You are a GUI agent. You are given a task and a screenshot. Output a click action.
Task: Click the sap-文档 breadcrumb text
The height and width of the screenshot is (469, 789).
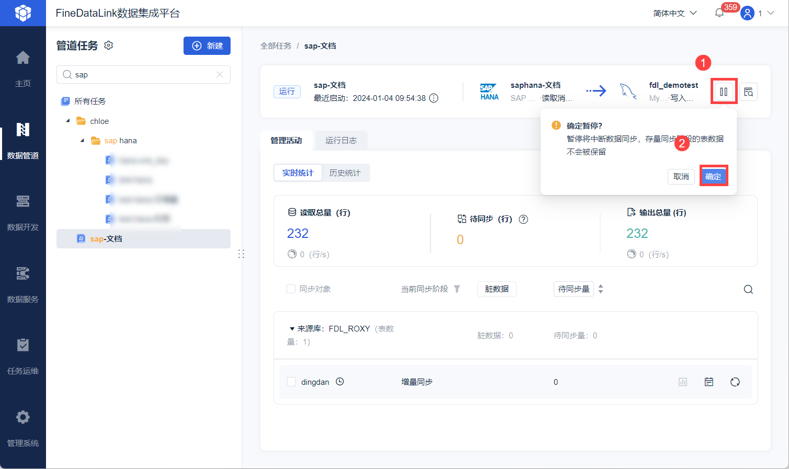(320, 46)
